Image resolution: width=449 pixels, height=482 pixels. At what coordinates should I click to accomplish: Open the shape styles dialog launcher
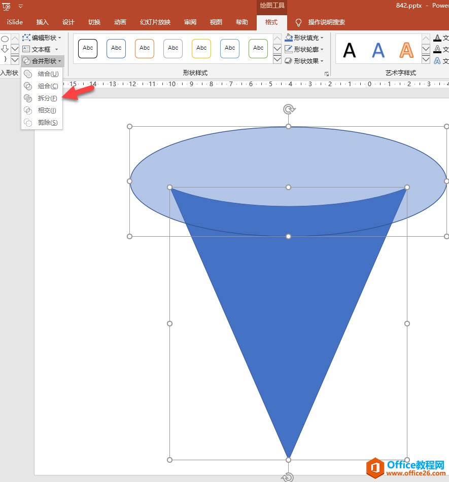[x=327, y=74]
